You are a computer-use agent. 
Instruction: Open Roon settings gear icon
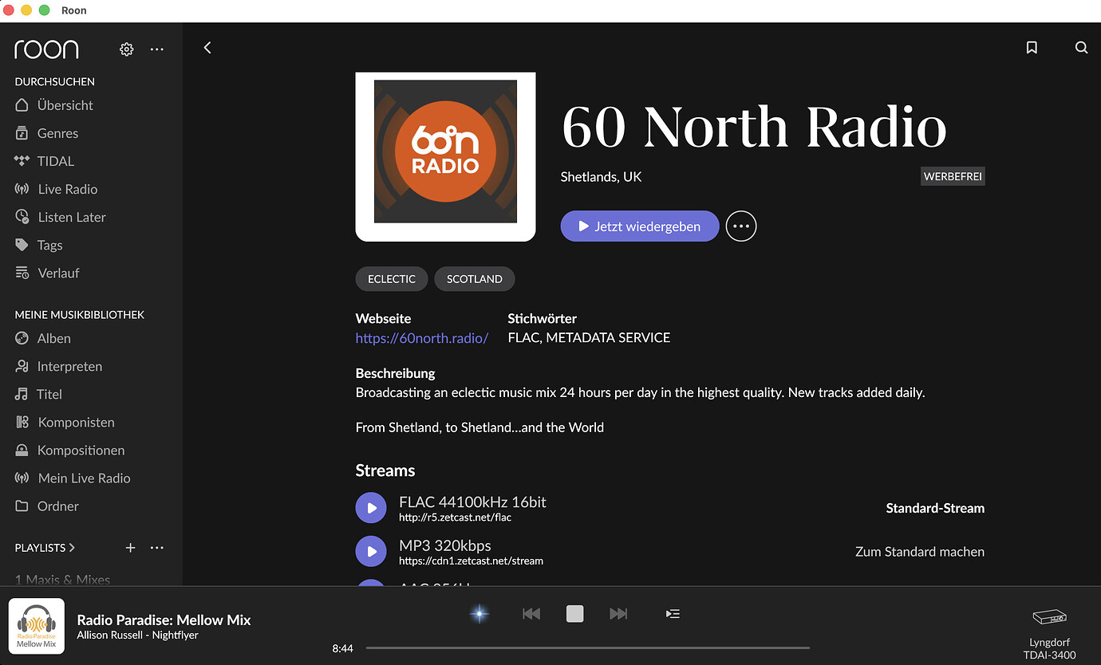[x=126, y=49]
